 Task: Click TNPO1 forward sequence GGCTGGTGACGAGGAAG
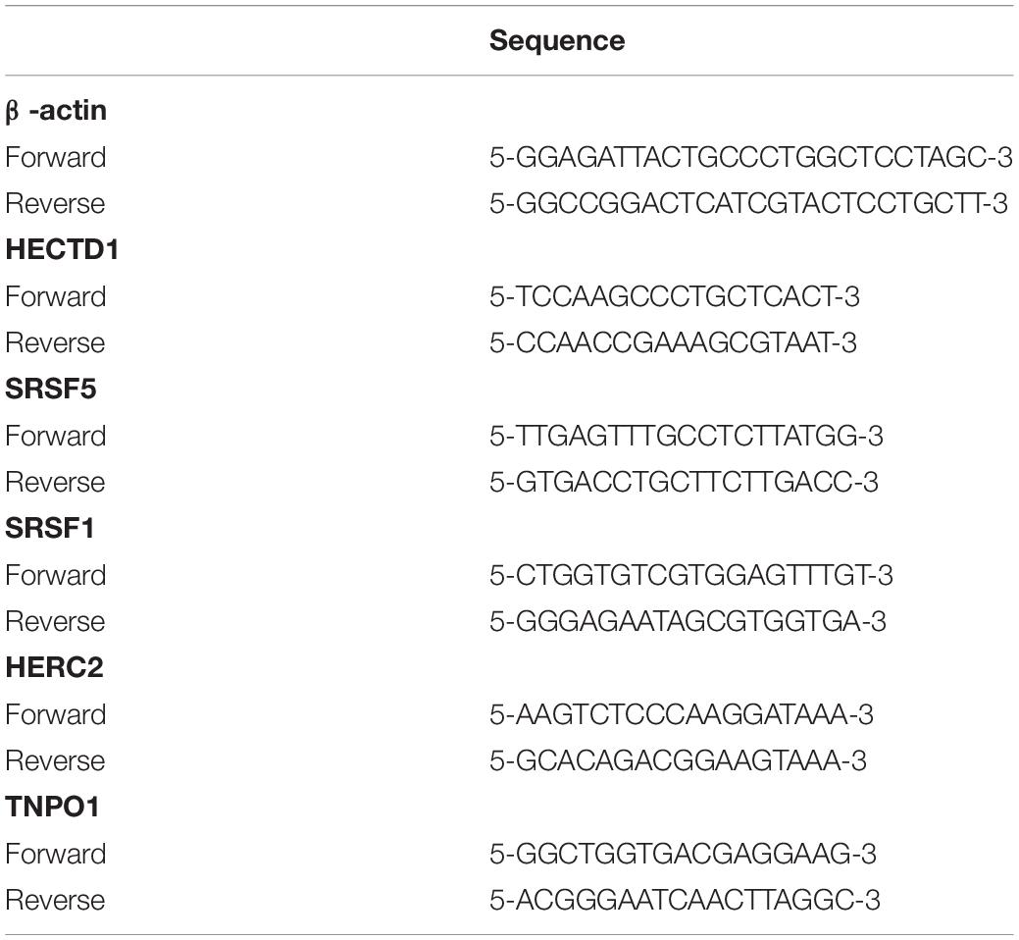[683, 854]
